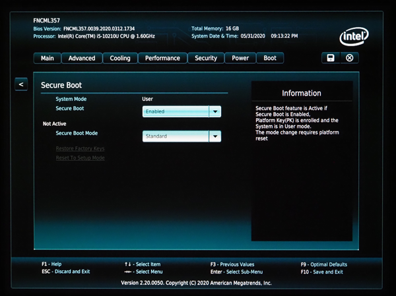
Task: Click the Intel logo
Action: pos(354,36)
